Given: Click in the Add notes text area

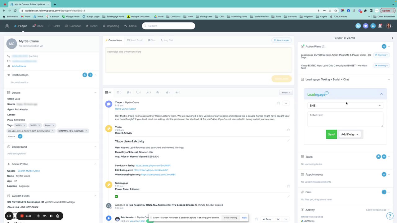Looking at the screenshot, I should click(198, 60).
